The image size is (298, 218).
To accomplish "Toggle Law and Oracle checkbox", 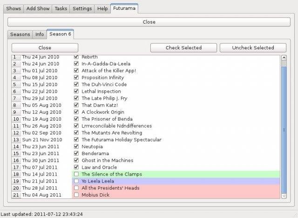I will click(x=76, y=167).
